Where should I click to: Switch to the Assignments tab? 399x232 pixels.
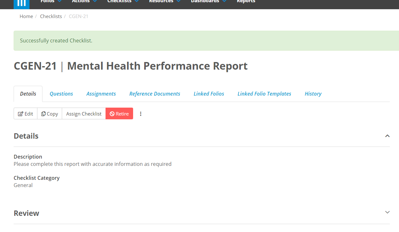101,94
